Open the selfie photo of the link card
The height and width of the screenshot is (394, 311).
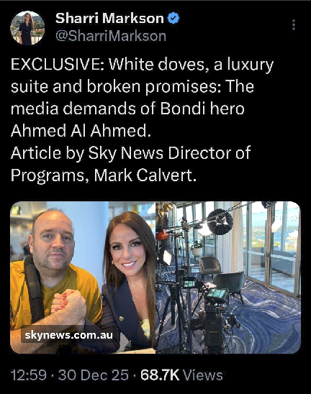83,278
